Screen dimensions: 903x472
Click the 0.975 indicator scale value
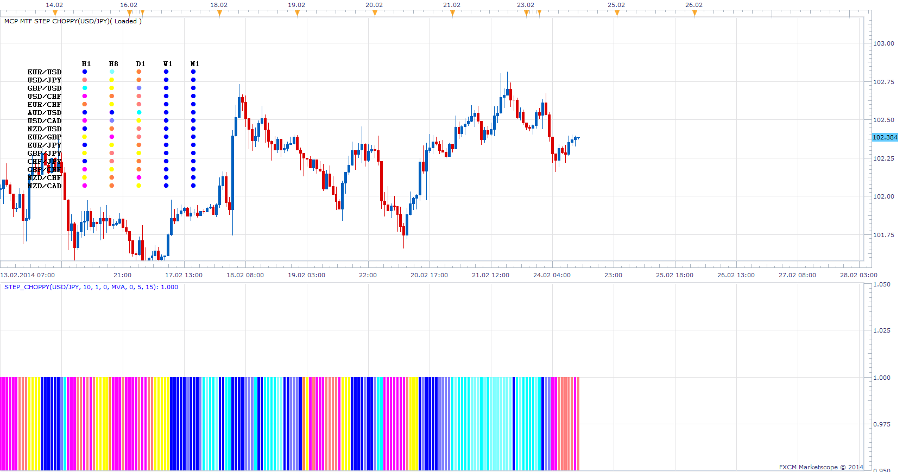coord(882,424)
